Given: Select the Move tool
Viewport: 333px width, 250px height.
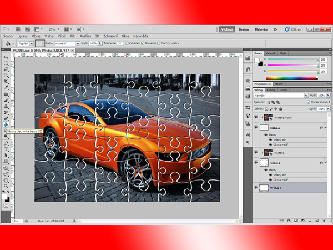Looking at the screenshot, I should click(6, 57).
